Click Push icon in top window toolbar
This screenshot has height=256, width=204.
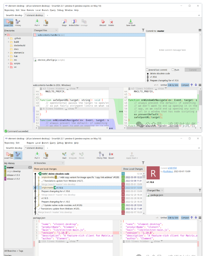[x=46, y=23]
